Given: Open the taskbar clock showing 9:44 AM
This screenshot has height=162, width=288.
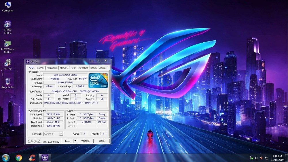Looking at the screenshot, I should pos(277,158).
